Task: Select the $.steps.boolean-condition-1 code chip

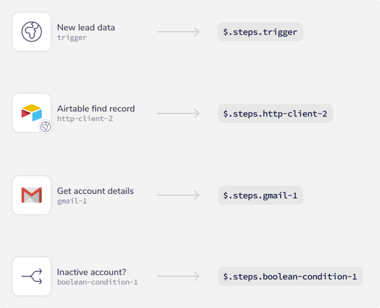Action: point(290,276)
